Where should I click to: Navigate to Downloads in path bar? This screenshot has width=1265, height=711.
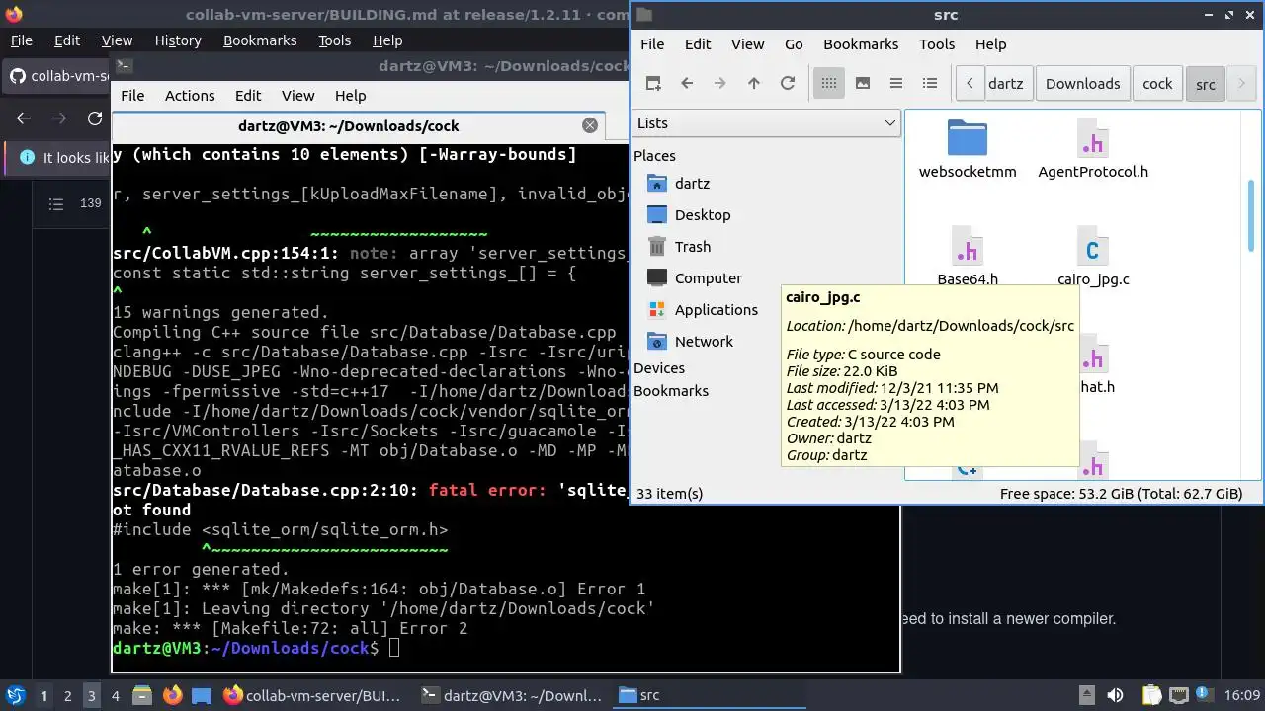pos(1082,83)
